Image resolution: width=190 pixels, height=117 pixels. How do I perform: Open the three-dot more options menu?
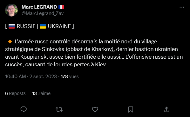182,7
